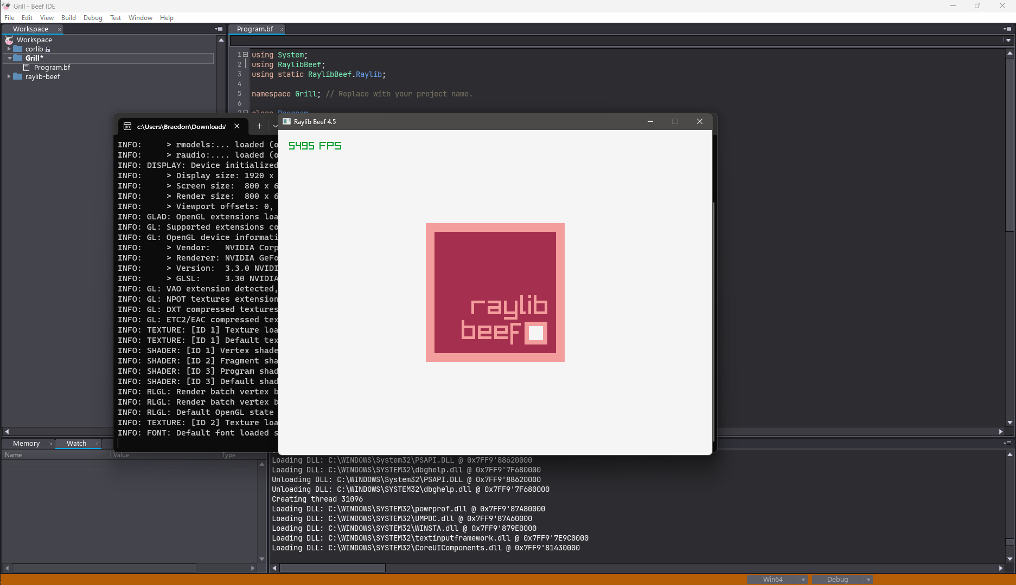Select the raylib-beef project row
The width and height of the screenshot is (1016, 585).
tap(42, 77)
